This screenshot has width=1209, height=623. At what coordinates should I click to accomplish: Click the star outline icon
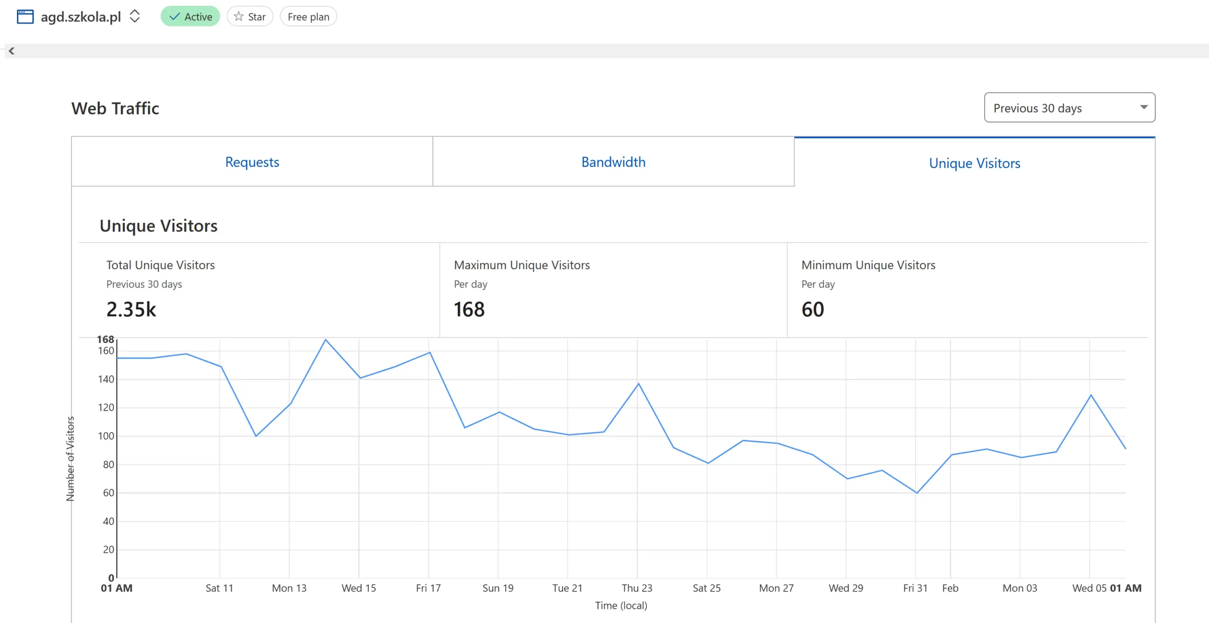tap(239, 17)
